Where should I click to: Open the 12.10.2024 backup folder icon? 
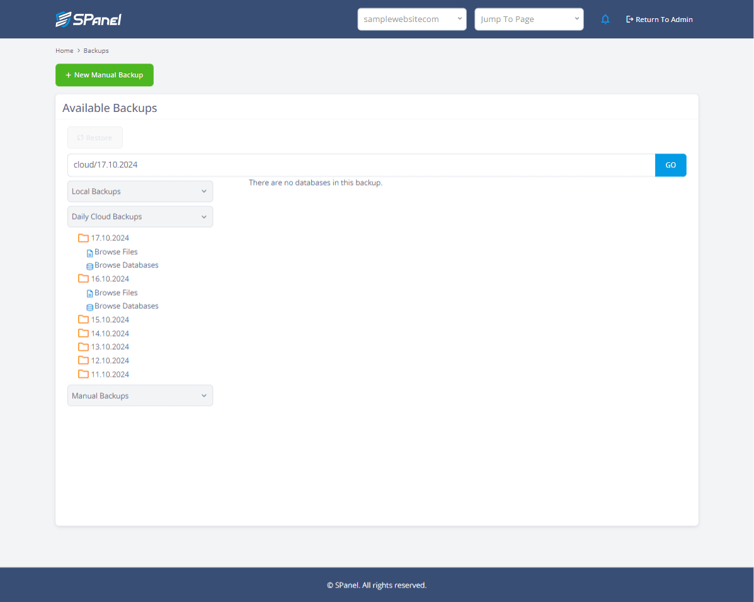(83, 360)
